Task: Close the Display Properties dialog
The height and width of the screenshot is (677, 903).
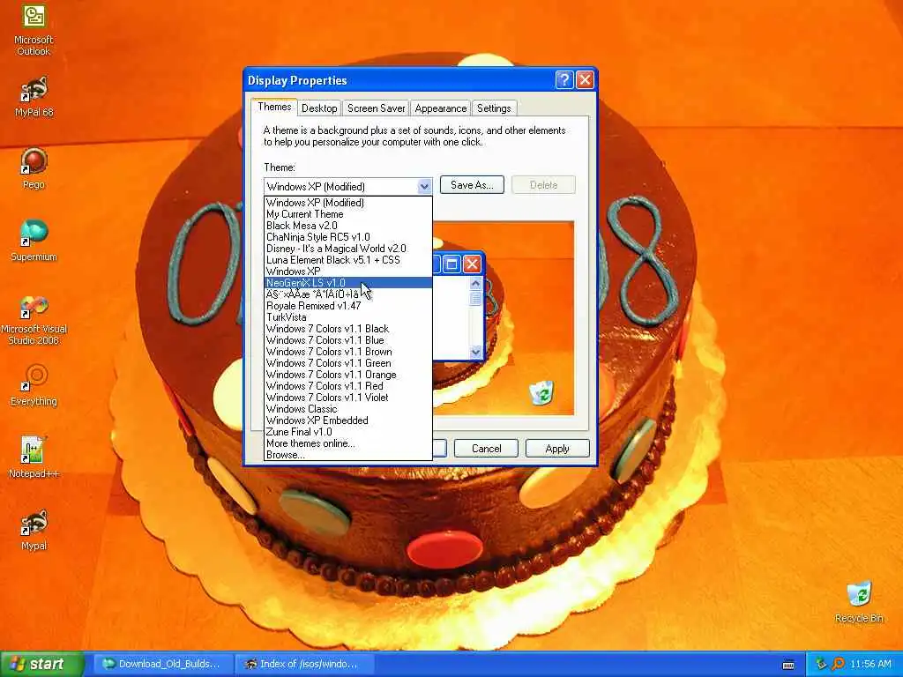Action: [x=585, y=80]
